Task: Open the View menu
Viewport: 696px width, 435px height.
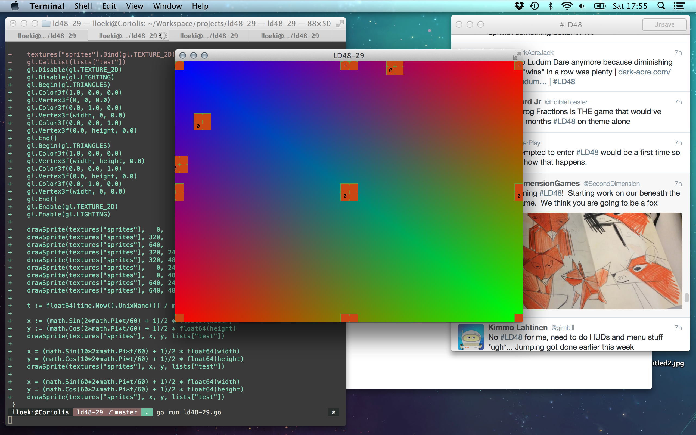Action: [x=135, y=6]
